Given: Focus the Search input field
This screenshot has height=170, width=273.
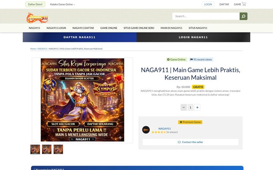Looking at the screenshot, I should pyautogui.click(x=206, y=16).
